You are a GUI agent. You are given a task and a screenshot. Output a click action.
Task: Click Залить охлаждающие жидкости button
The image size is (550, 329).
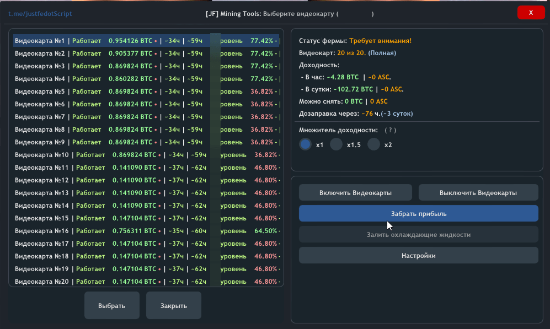pyautogui.click(x=419, y=234)
